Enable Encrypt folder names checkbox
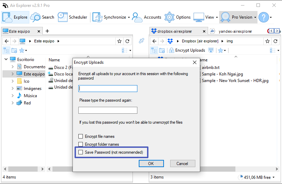This screenshot has width=282, height=184. (x=80, y=144)
